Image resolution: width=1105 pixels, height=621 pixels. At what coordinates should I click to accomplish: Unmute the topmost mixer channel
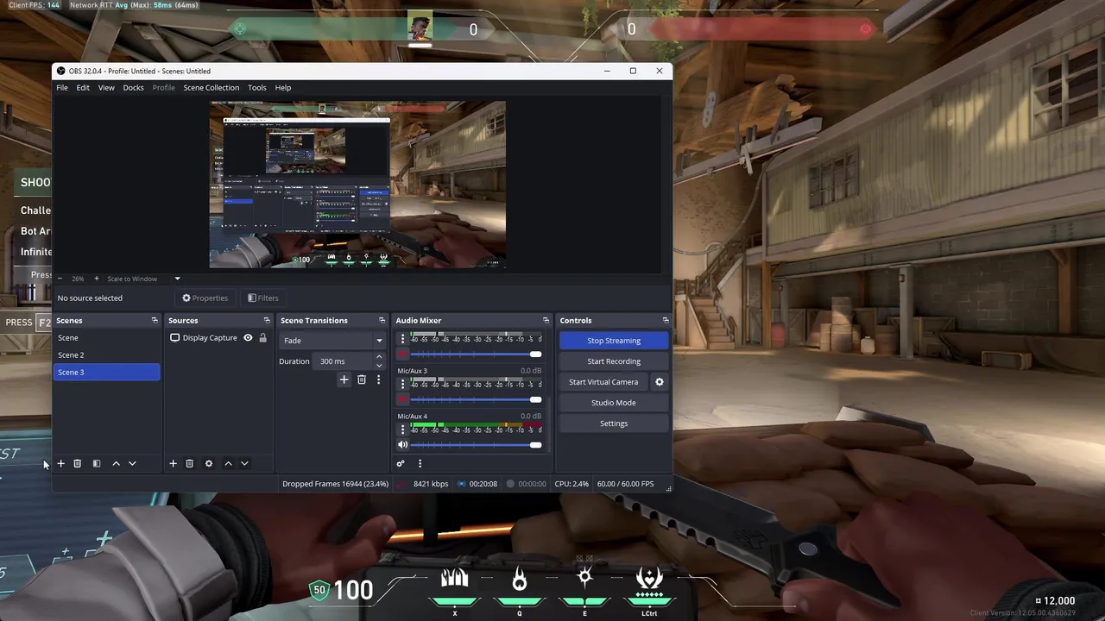402,354
